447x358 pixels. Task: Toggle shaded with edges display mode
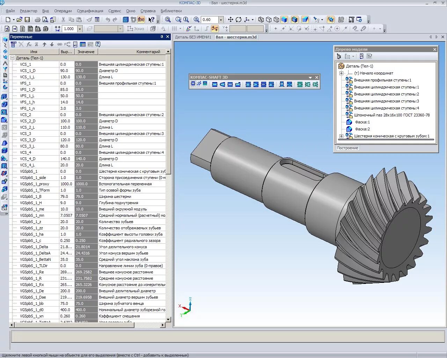point(294,20)
